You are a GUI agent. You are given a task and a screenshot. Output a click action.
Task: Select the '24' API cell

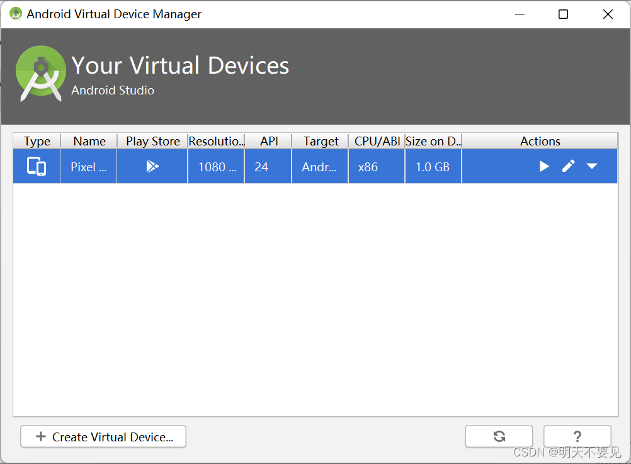[268, 166]
